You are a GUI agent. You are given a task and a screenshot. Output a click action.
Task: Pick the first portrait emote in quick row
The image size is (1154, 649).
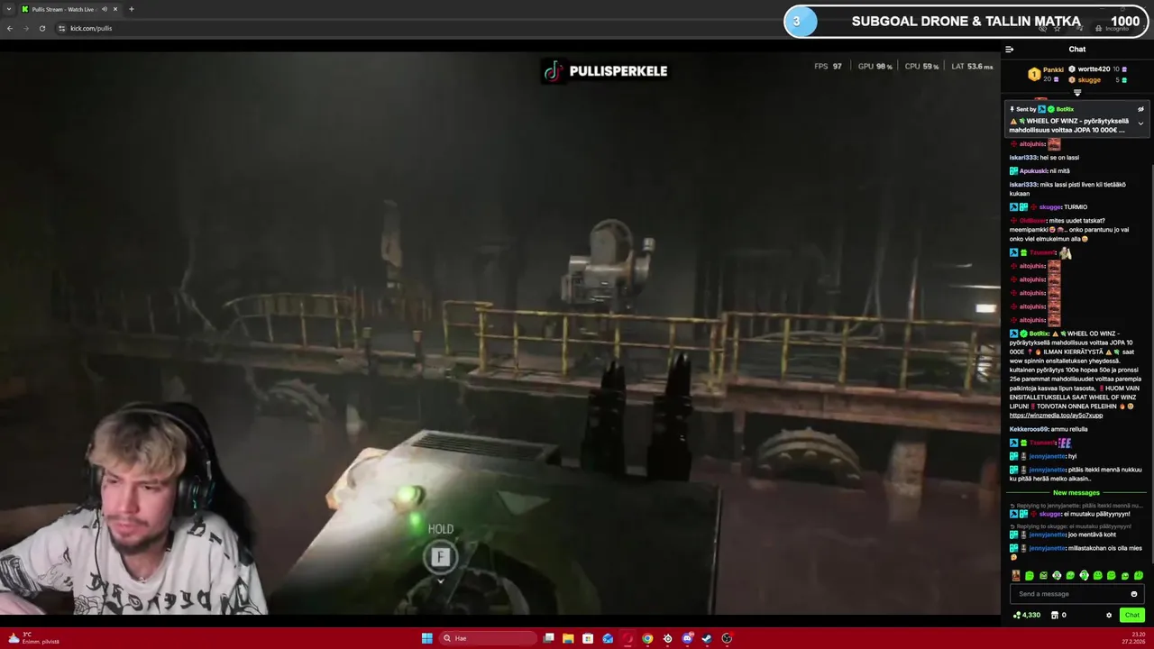[1016, 575]
